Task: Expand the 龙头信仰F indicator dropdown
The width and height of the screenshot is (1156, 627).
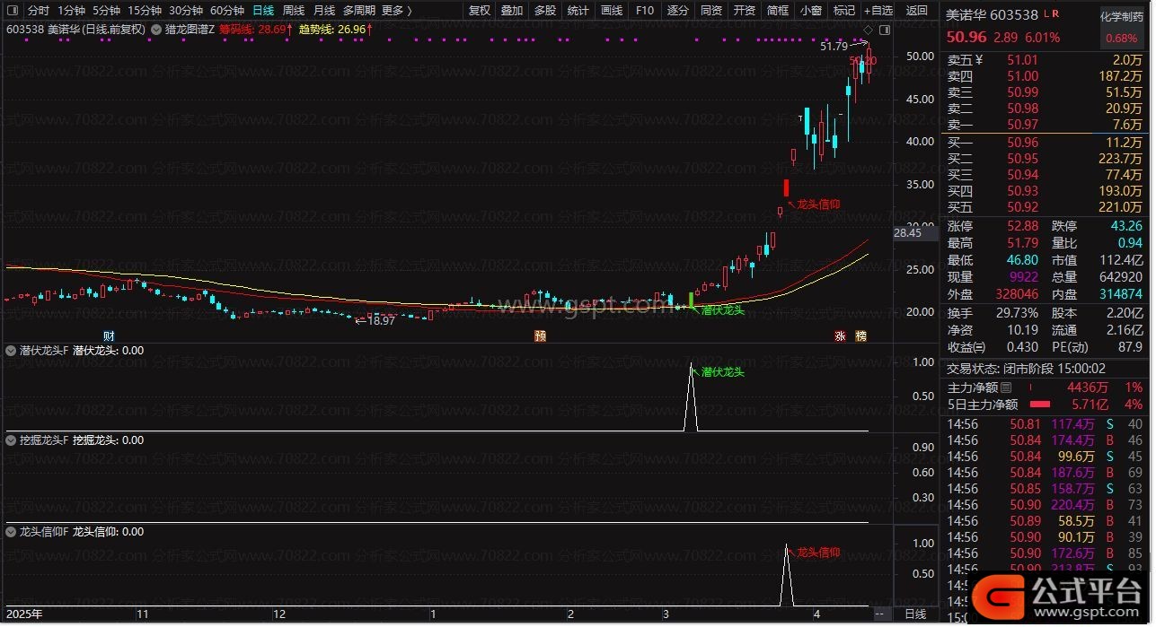Action: tap(11, 532)
